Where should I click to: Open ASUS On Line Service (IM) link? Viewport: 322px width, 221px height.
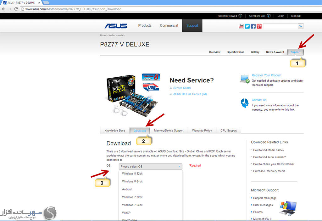point(190,94)
